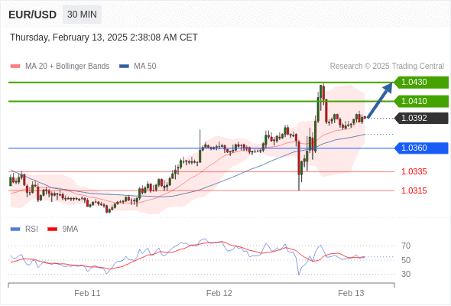Click the Feb 11 date axis label
The width and height of the screenshot is (451, 306).
[87, 293]
